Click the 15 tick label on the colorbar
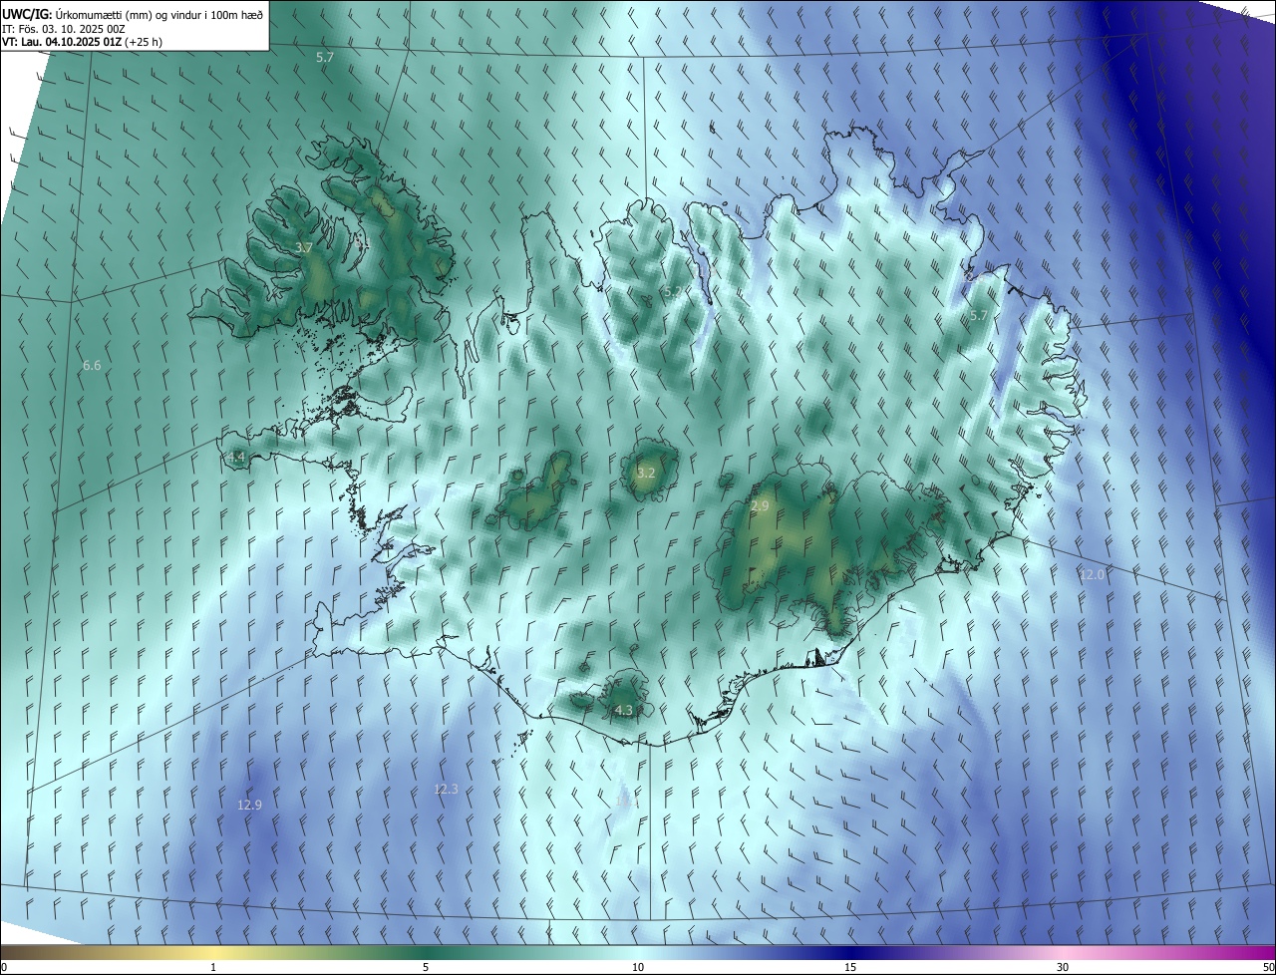This screenshot has height=975, width=1276. tap(850, 967)
